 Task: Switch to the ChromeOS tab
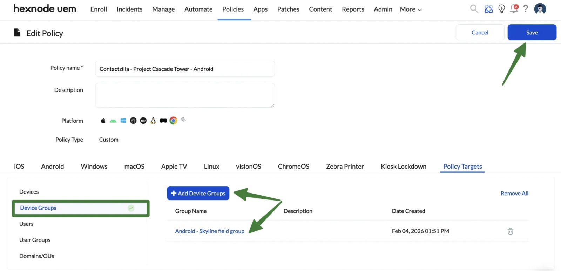[293, 167]
